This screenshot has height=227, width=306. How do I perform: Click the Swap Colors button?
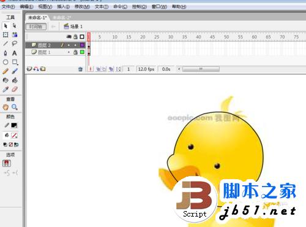click(x=17, y=145)
